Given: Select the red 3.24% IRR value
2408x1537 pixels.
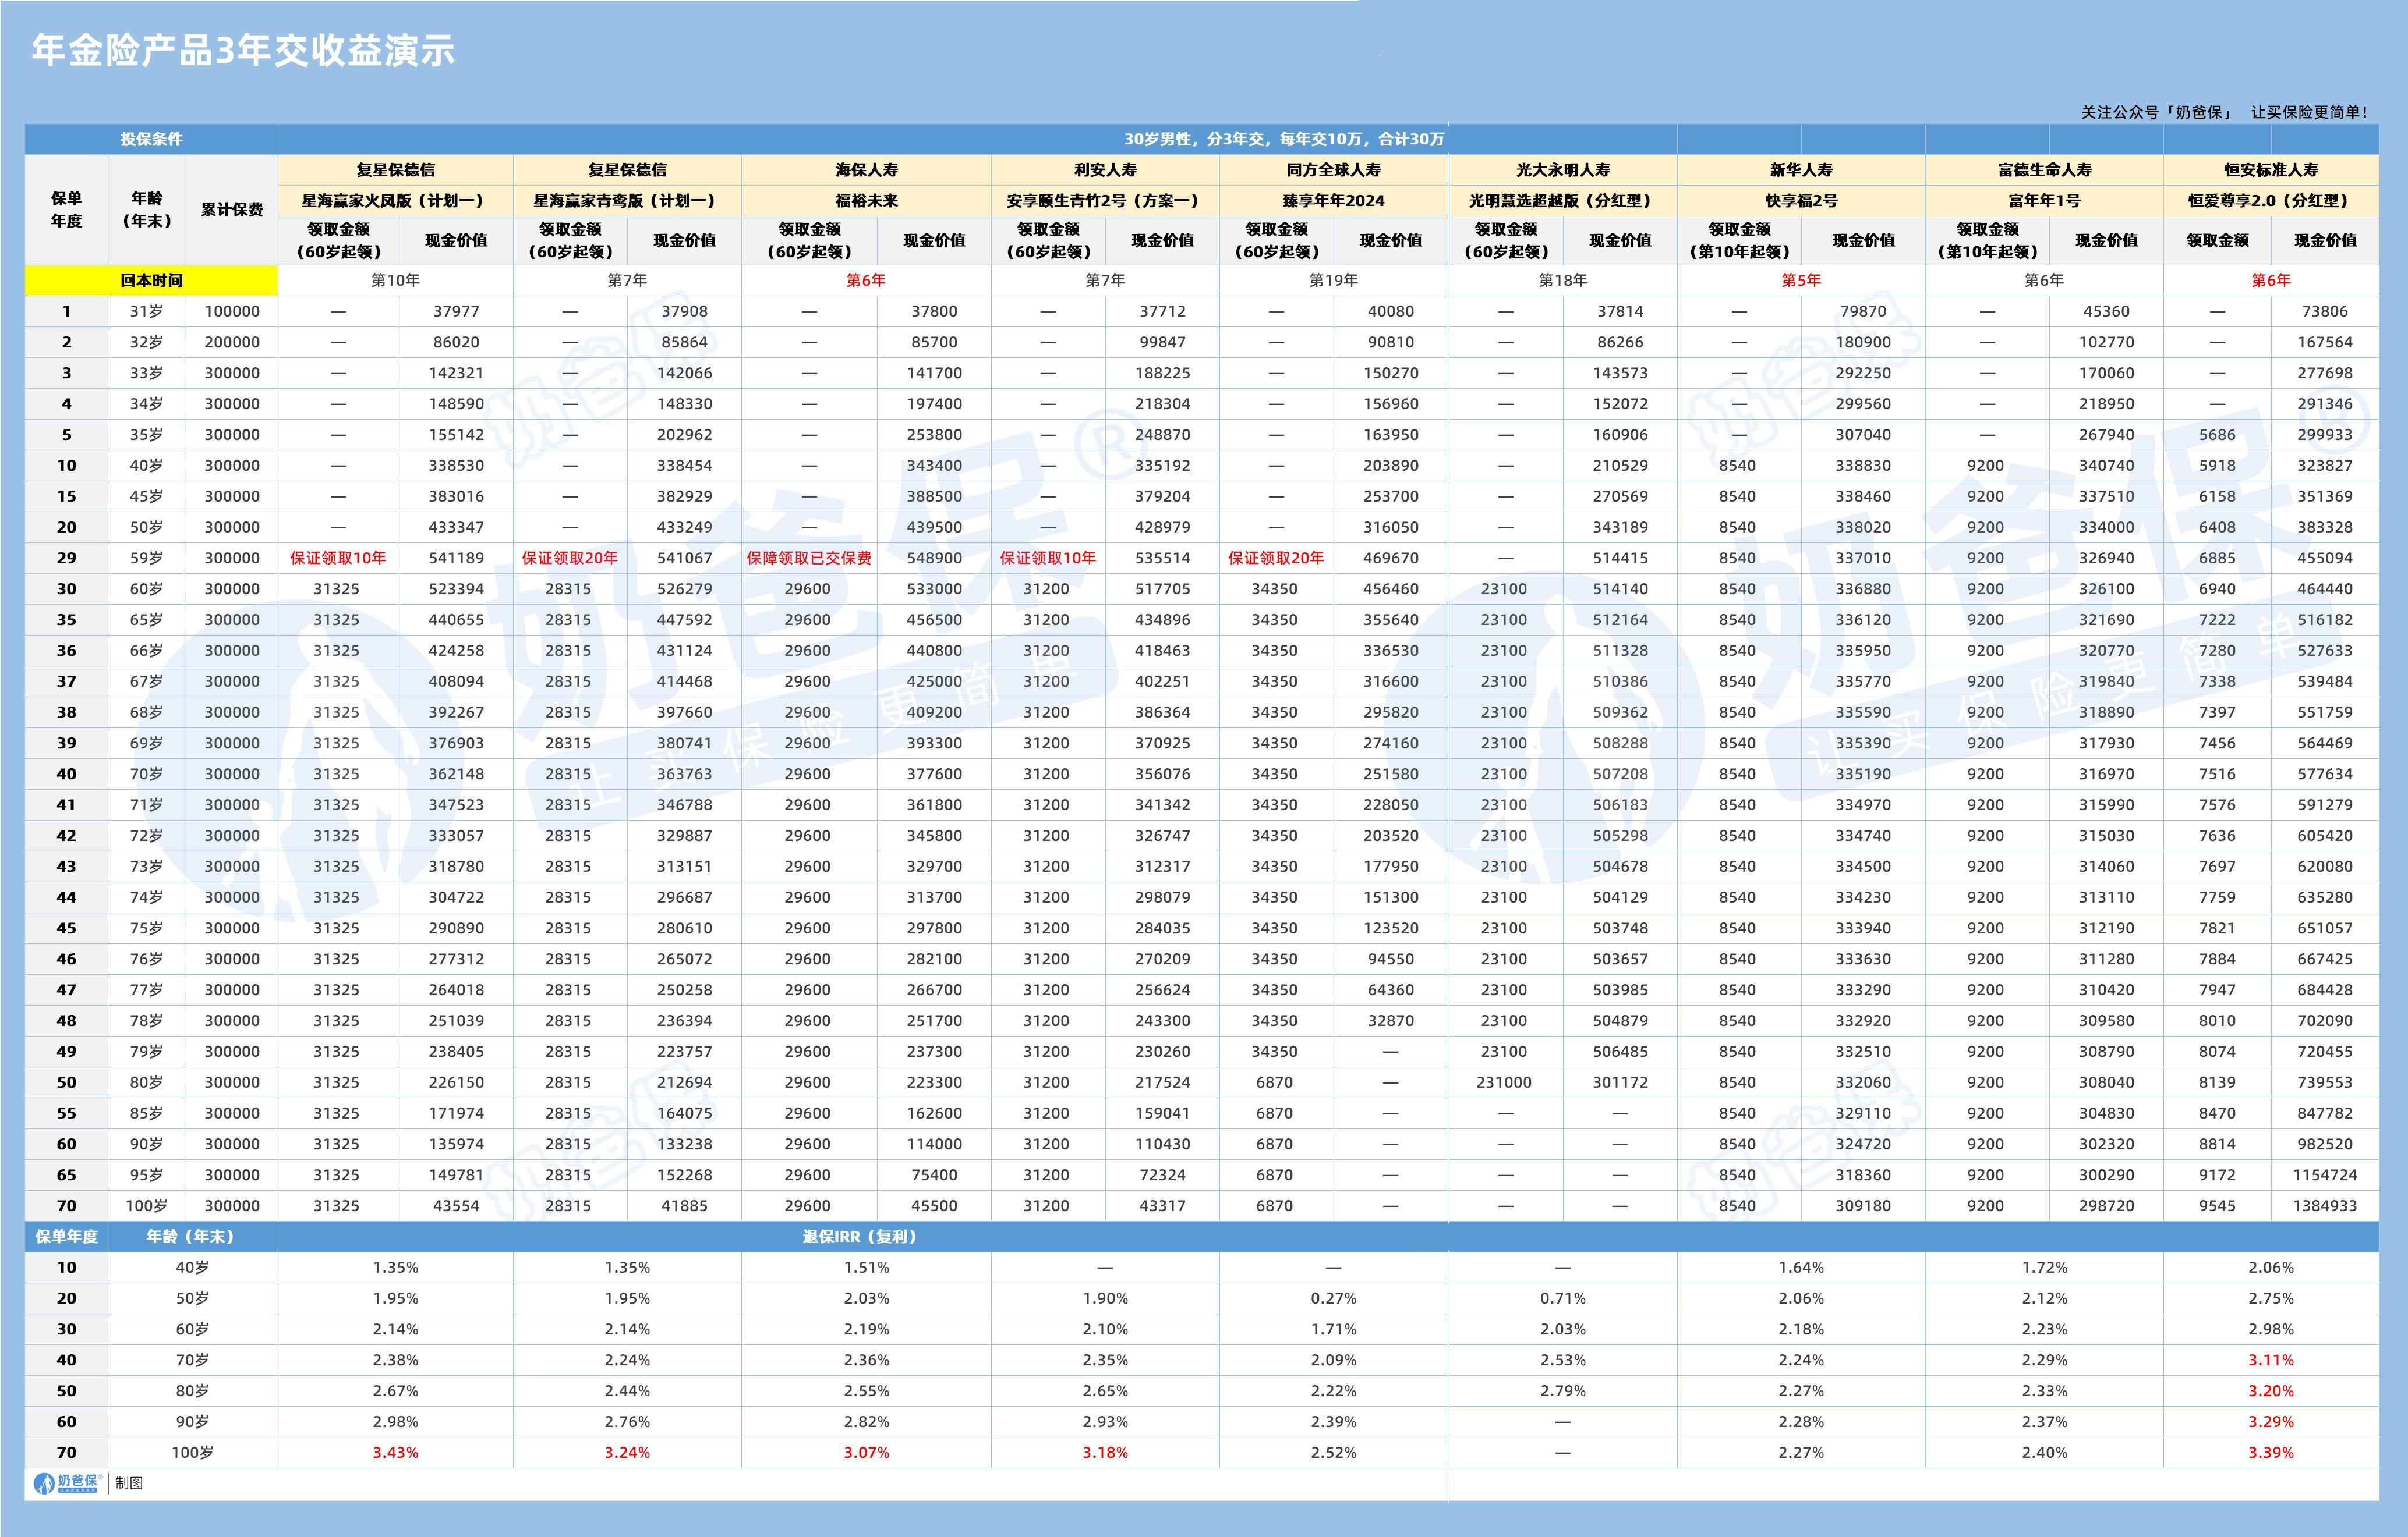Looking at the screenshot, I should point(627,1453).
